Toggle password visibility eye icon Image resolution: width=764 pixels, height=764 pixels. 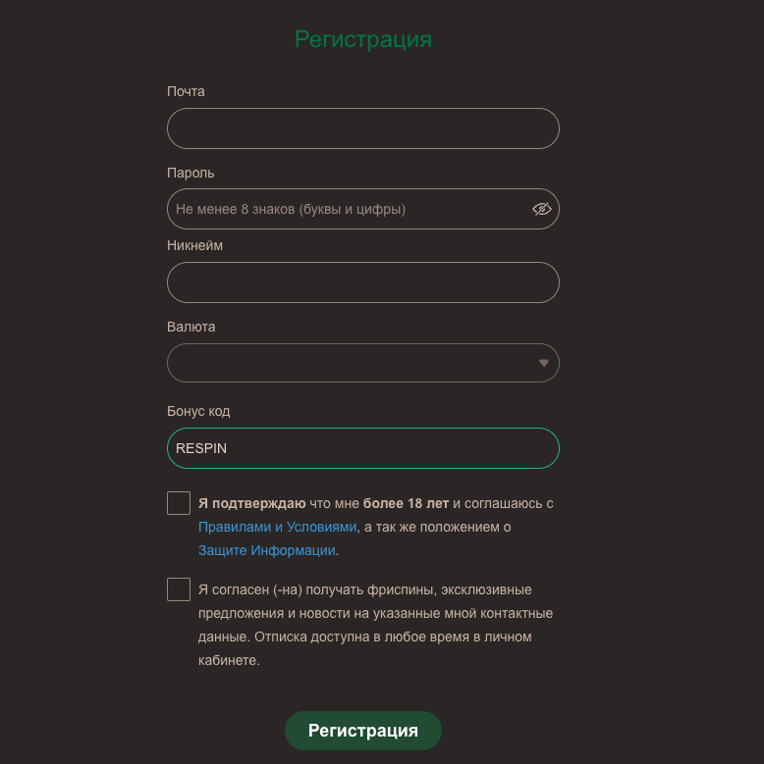click(x=542, y=209)
